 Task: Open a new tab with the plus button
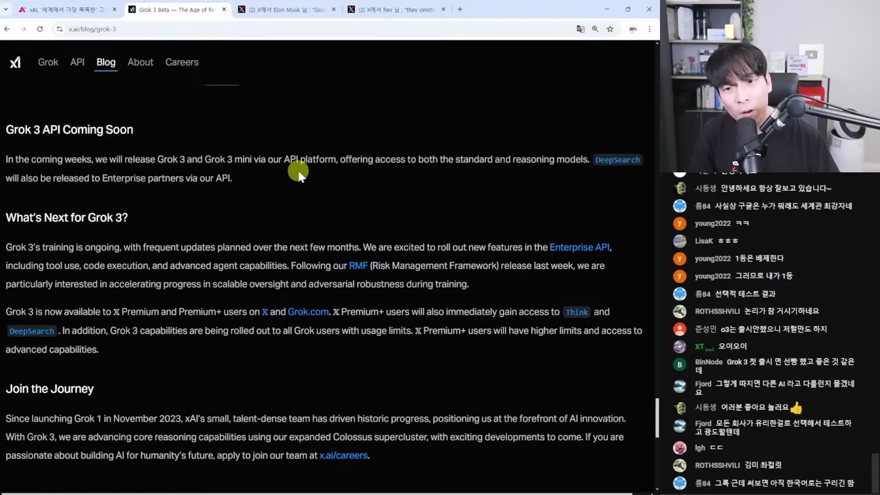460,9
